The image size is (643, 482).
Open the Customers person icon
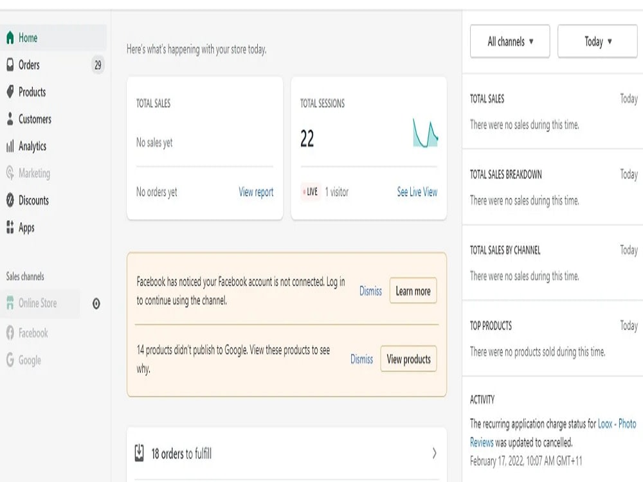tap(10, 119)
